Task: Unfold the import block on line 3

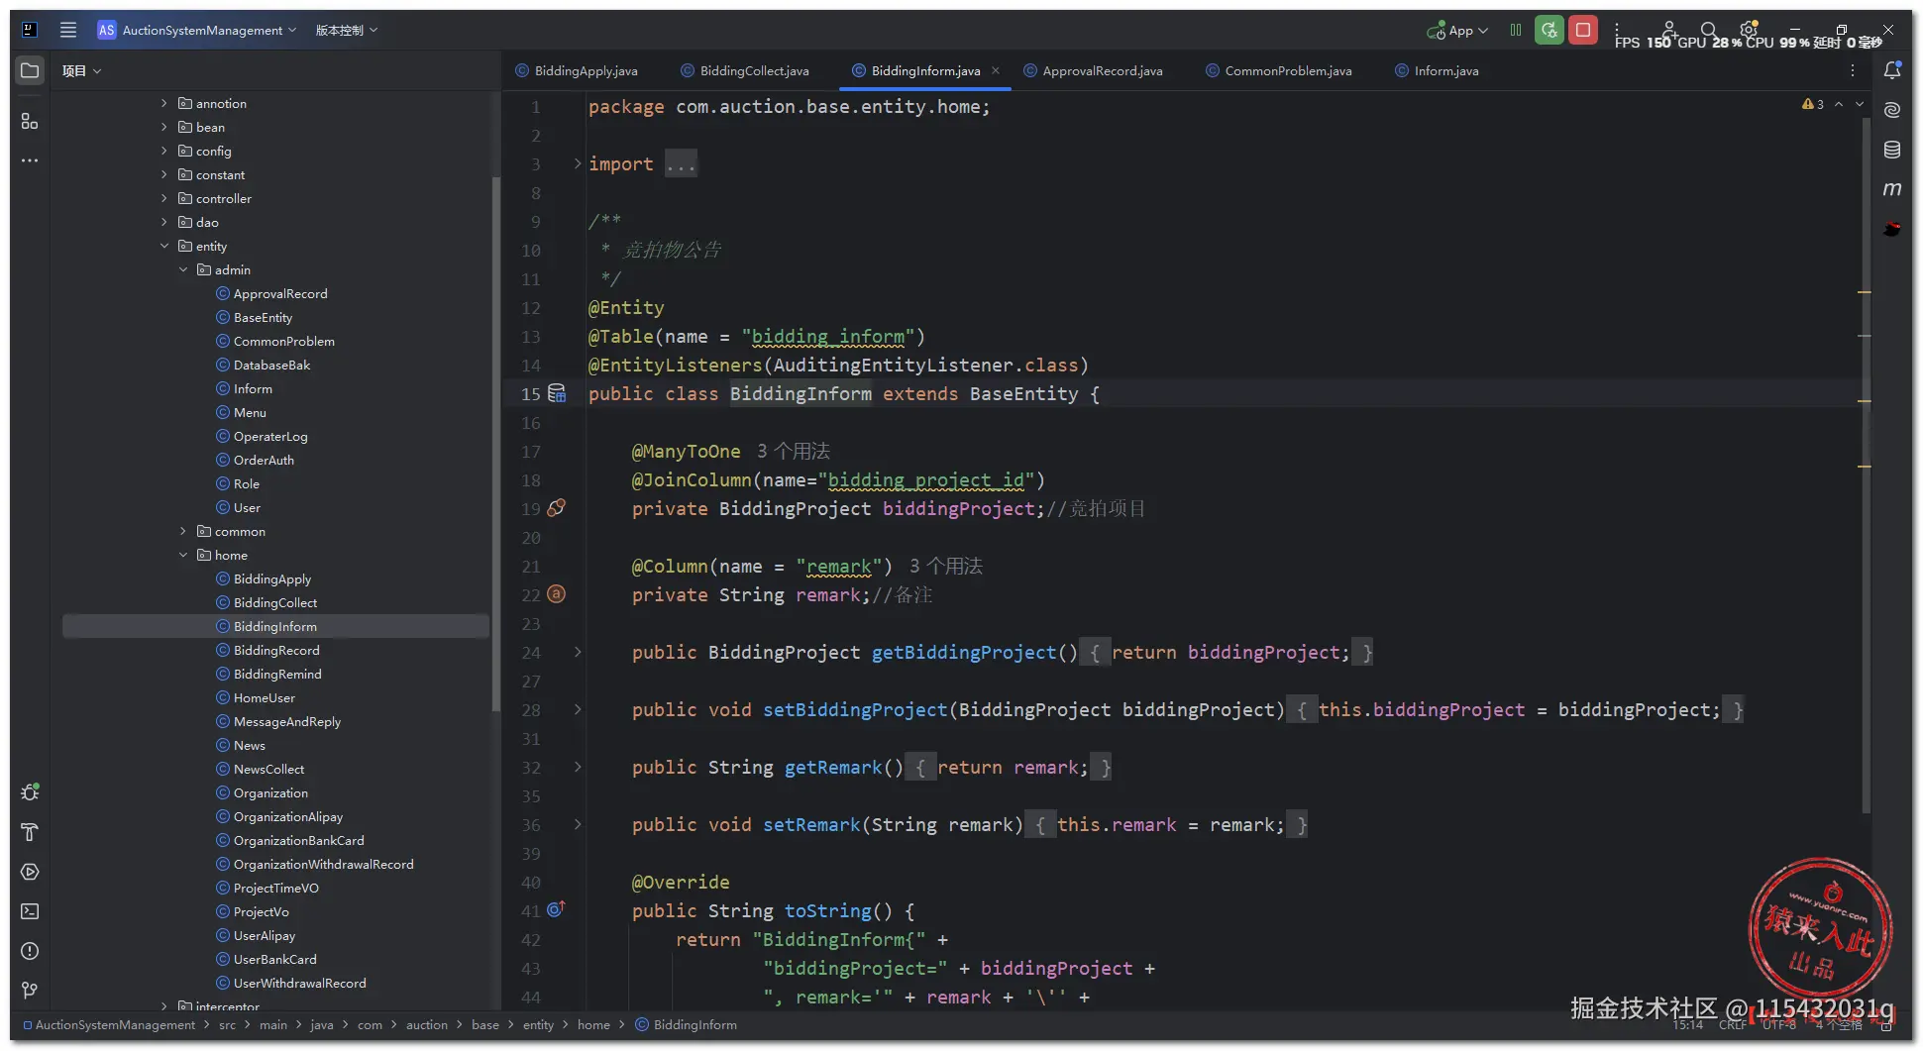Action: pos(578,163)
